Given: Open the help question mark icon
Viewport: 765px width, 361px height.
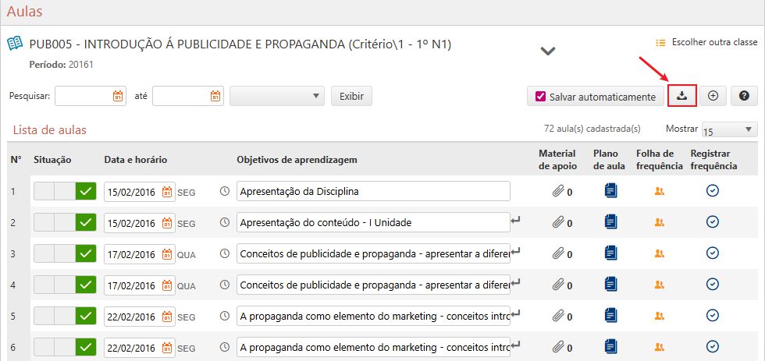Looking at the screenshot, I should tap(744, 96).
